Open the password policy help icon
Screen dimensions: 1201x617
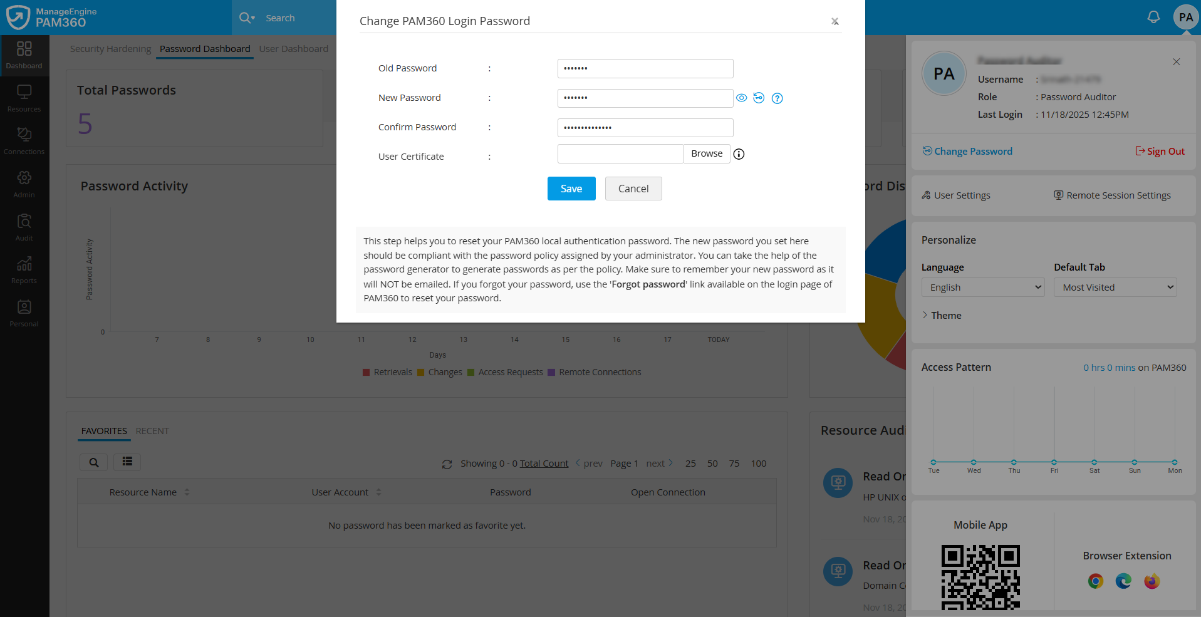tap(777, 98)
